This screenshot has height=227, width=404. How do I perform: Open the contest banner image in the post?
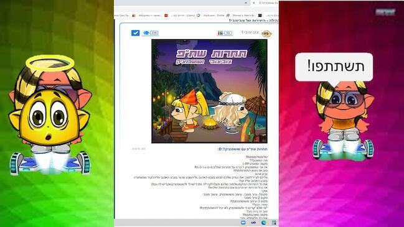click(x=209, y=91)
